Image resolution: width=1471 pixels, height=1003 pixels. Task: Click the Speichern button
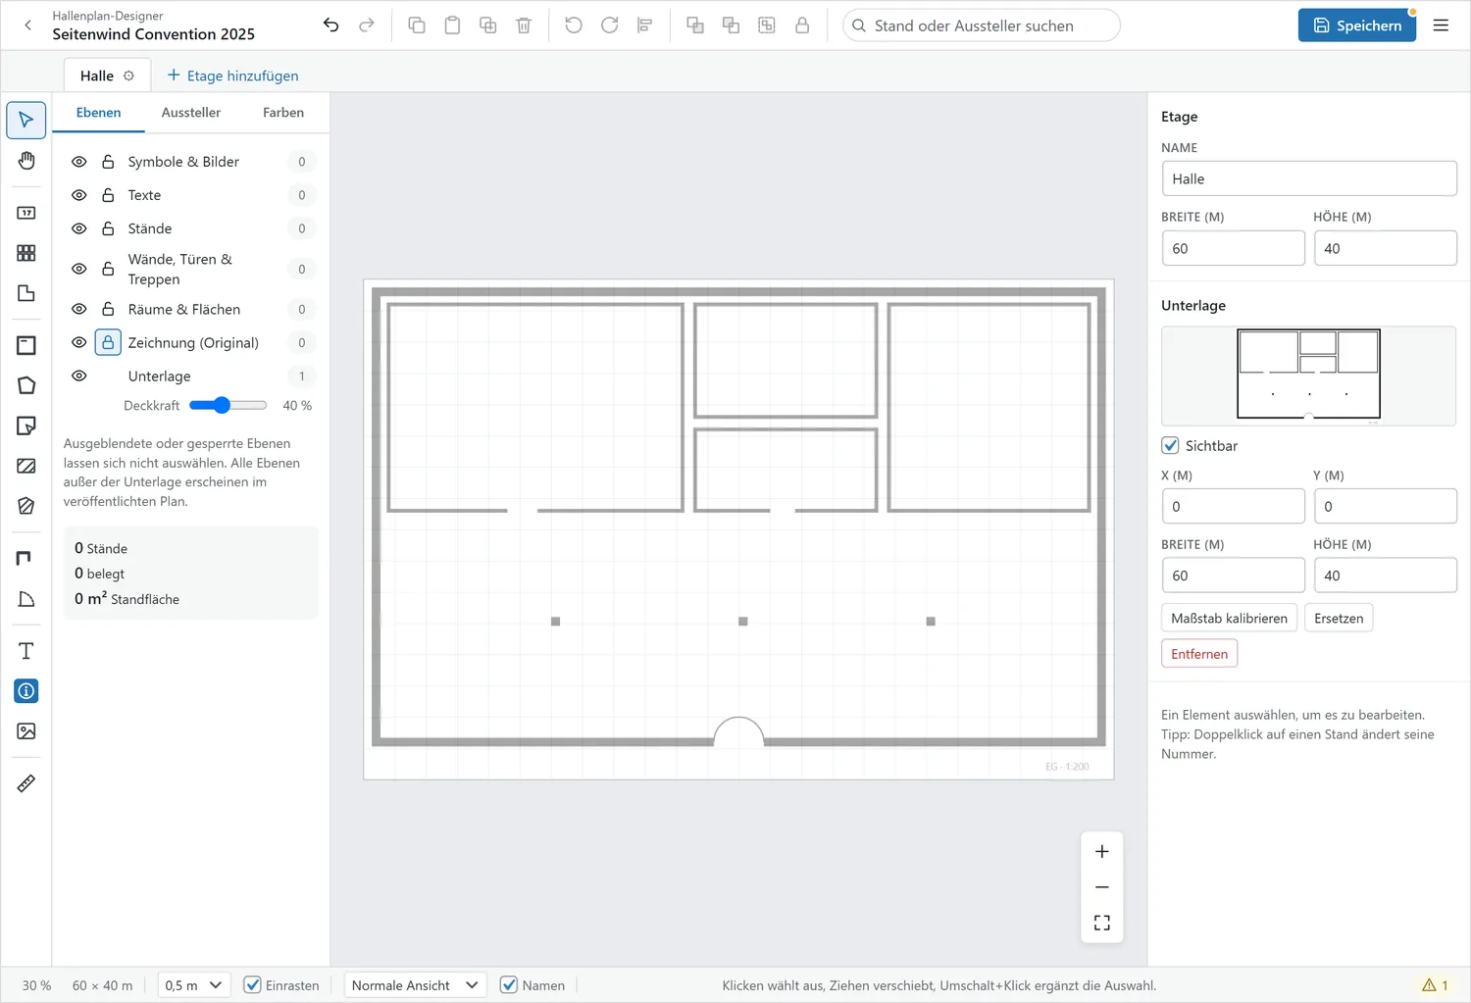click(x=1357, y=25)
